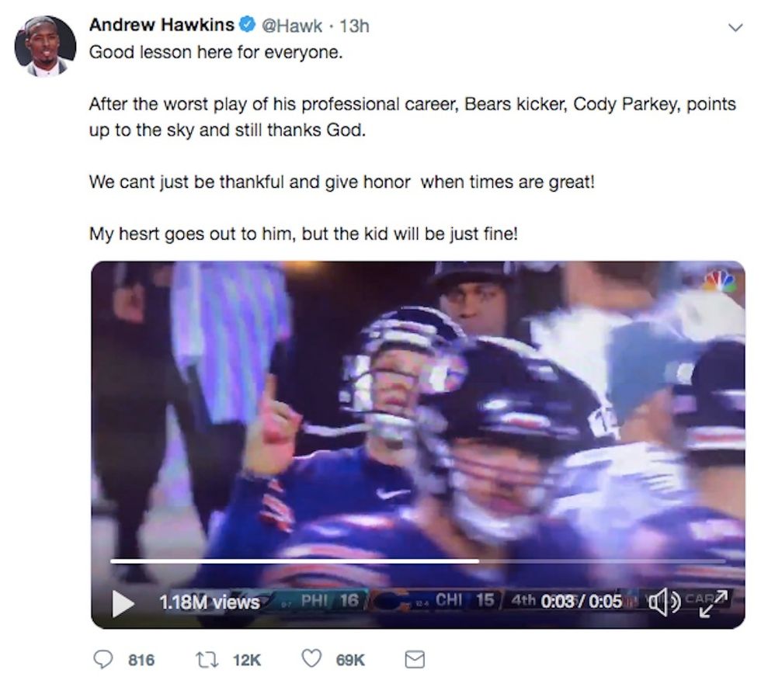This screenshot has width=761, height=680.
Task: Open Andrew Hawkins' profile picture
Action: (45, 46)
